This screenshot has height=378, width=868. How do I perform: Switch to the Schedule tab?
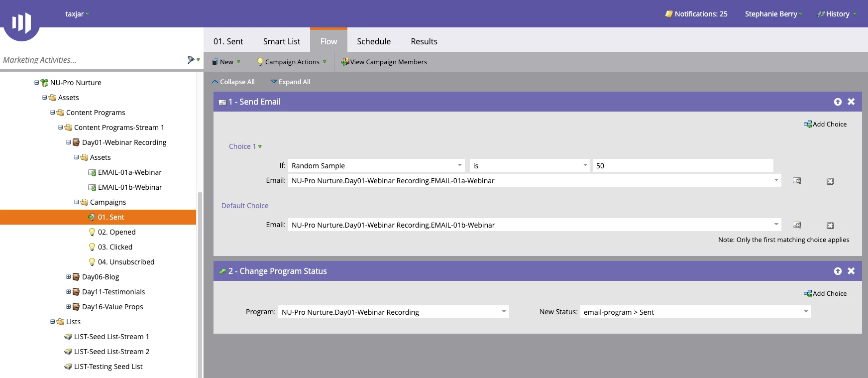[374, 41]
